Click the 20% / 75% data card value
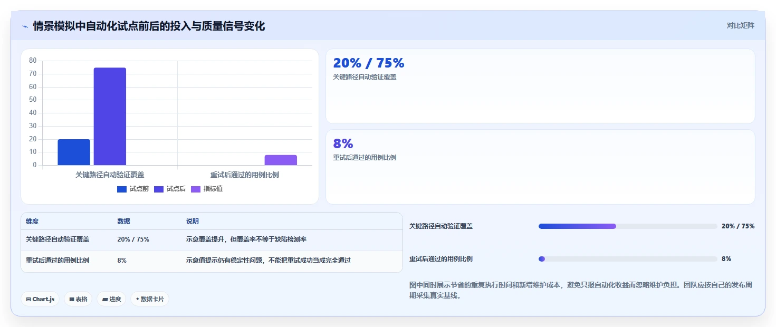Image resolution: width=776 pixels, height=327 pixels. [x=369, y=63]
